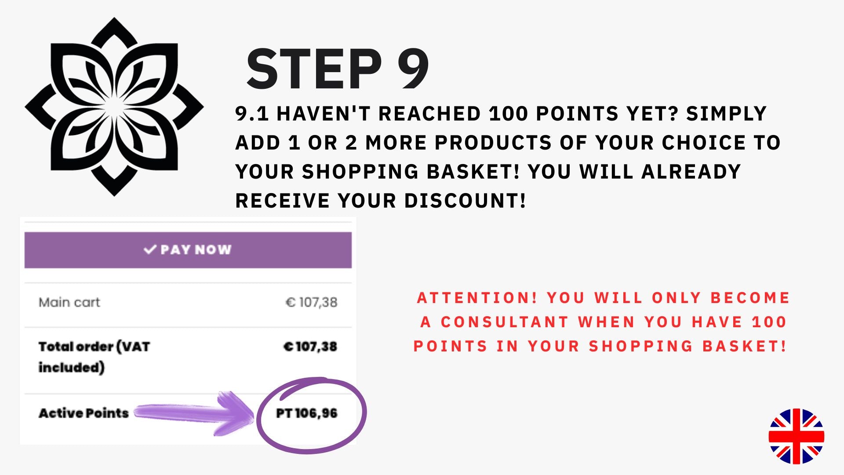Click the red line starting "A CONSULTANT"
Screen dimensions: 844x475
[x=603, y=322]
